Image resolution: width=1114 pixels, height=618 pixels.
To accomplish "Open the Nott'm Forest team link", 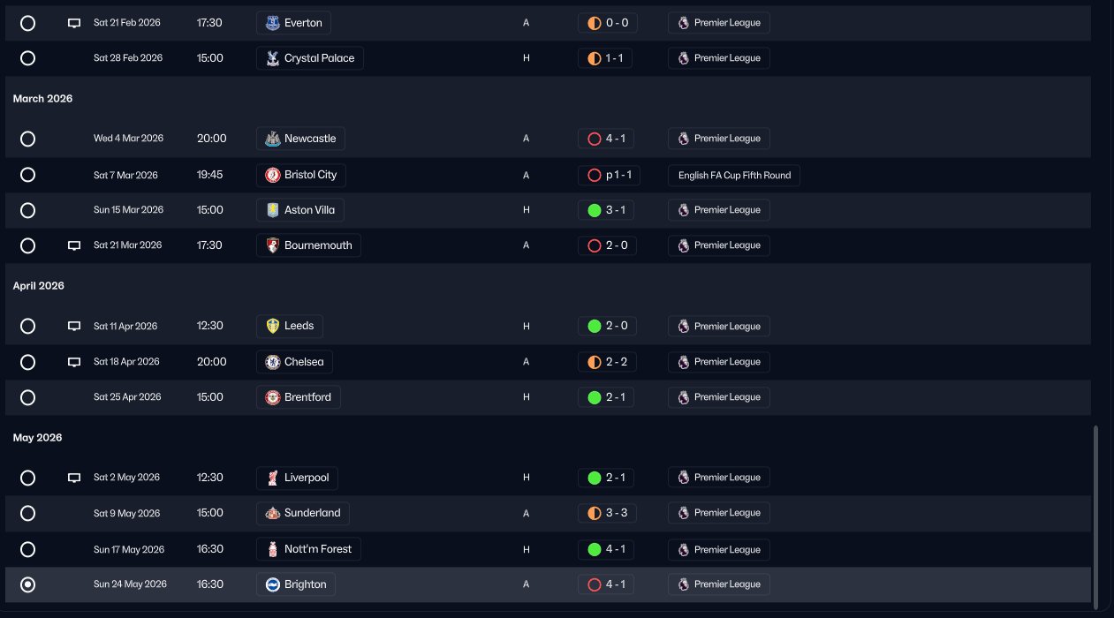I will point(308,549).
